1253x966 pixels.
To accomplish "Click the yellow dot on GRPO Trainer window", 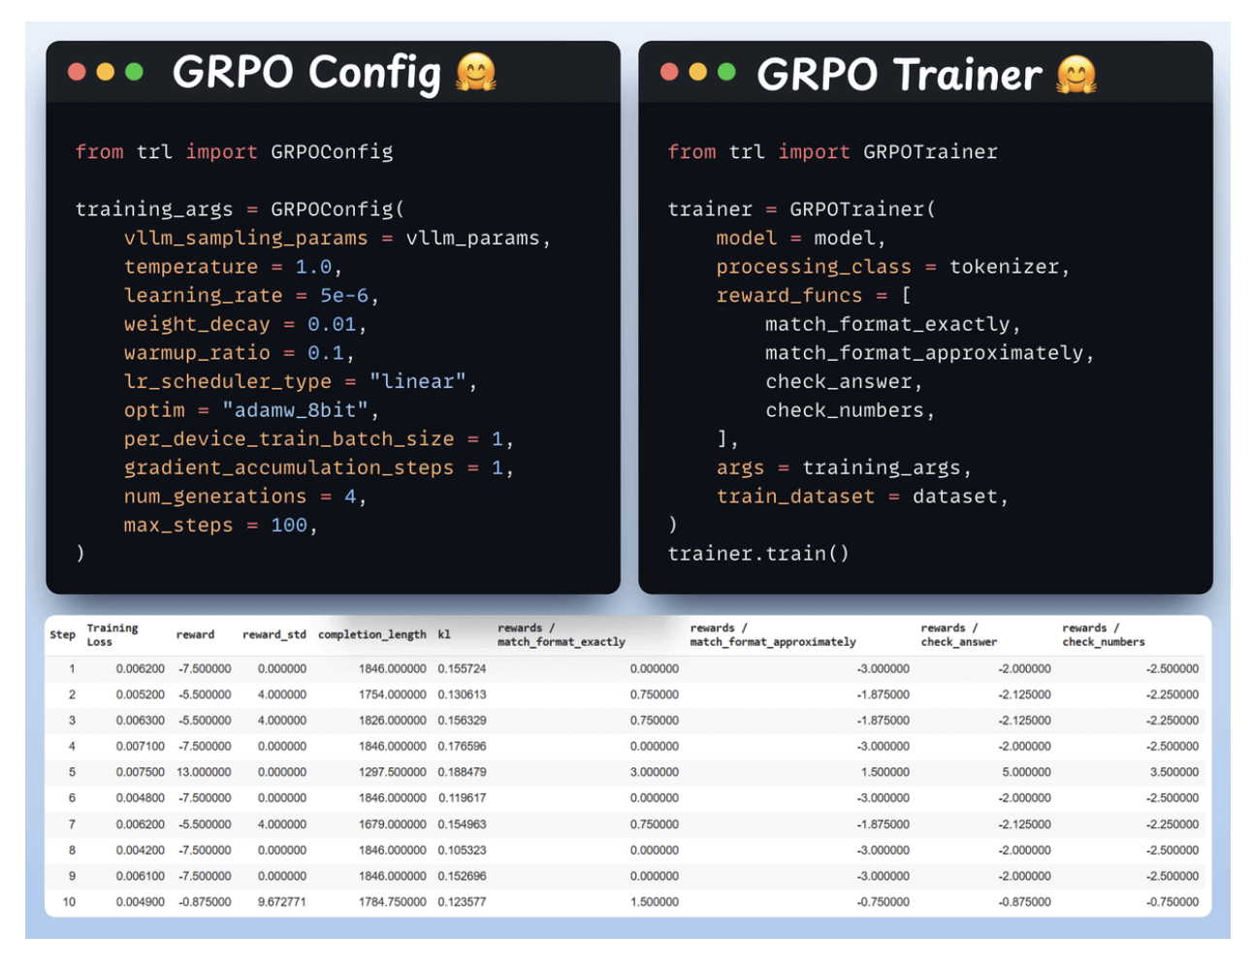I will tap(697, 72).
